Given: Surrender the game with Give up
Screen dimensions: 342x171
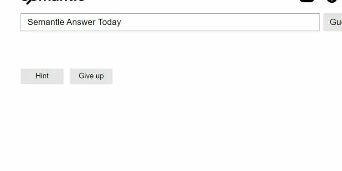Looking at the screenshot, I should point(91,76).
